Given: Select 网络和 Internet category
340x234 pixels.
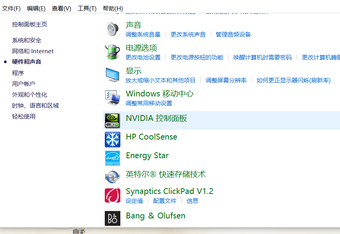Looking at the screenshot, I should (33, 51).
